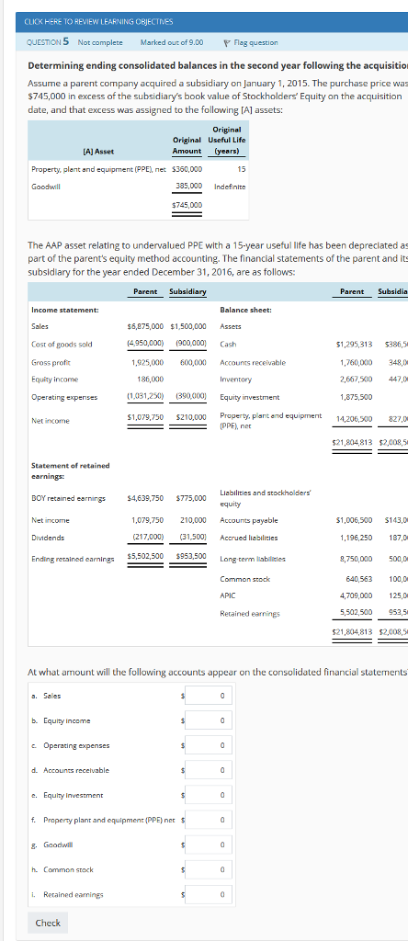Click the Balance sheet section label
Viewport: 408px width, 941px height.
tap(246, 311)
